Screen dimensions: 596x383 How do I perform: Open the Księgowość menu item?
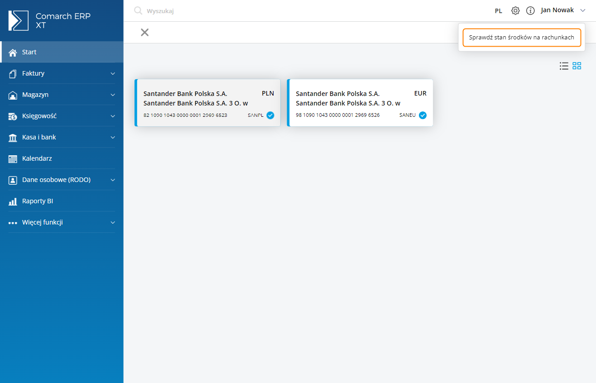pyautogui.click(x=39, y=116)
